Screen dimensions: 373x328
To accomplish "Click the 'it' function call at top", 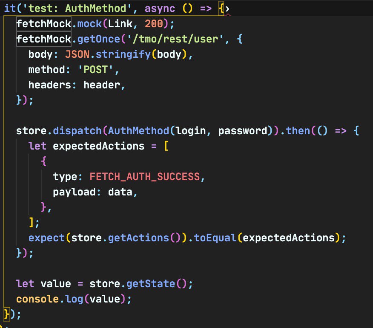I will (x=10, y=8).
